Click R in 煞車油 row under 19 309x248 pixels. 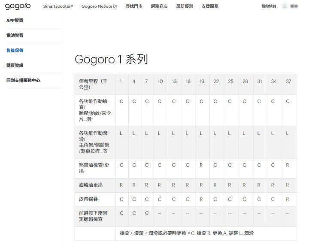pos(201,165)
